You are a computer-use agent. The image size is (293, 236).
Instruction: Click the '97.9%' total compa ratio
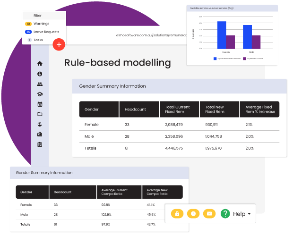(x=106, y=224)
